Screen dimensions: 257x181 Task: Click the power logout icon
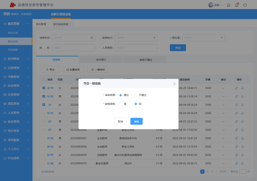coord(245,5)
